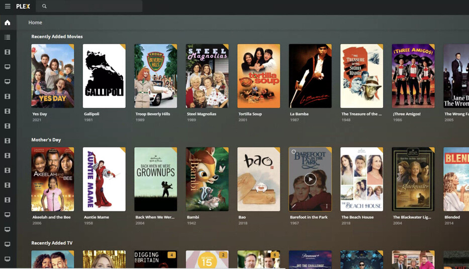Click the 'Tortilla Soup' title
469x269 pixels.
tap(250, 114)
